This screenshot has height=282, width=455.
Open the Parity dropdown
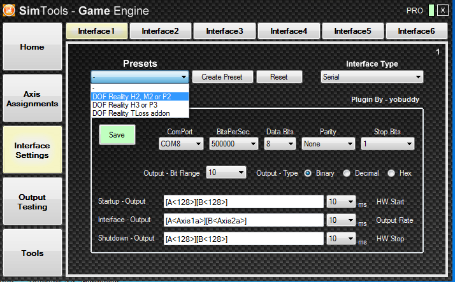[328, 144]
